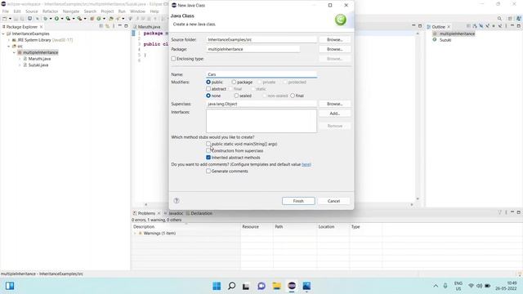
Task: Click the Open Perspective icon
Action: (510, 19)
